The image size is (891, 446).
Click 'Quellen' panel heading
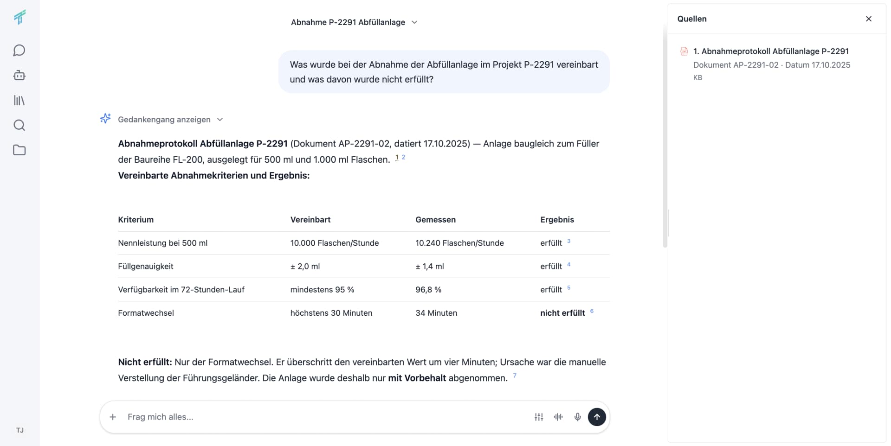pos(692,19)
